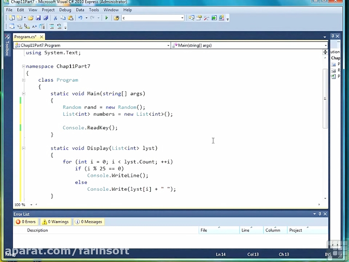Click the Open File folder icon
The height and width of the screenshot is (262, 349).
click(x=31, y=18)
